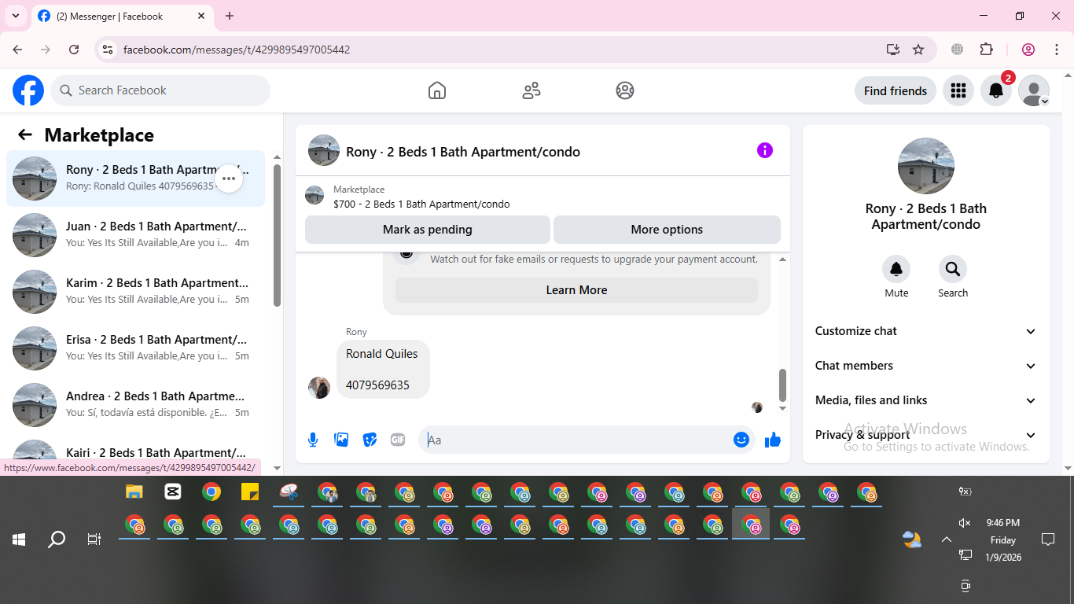Image resolution: width=1074 pixels, height=604 pixels.
Task: Click the chat messages scrollbar
Action: (782, 385)
